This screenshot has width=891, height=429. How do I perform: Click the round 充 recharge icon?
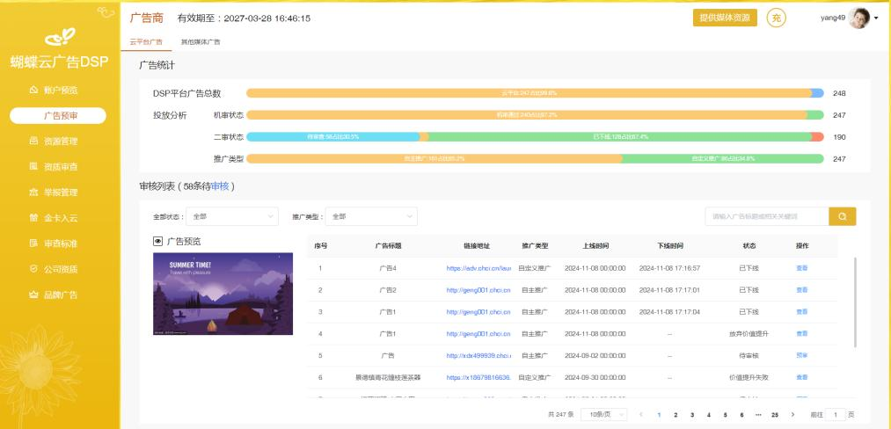click(776, 18)
